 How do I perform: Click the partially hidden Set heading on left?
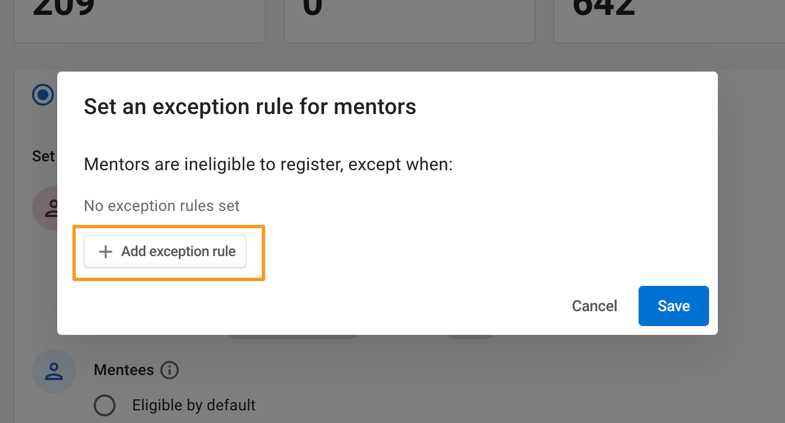(44, 156)
